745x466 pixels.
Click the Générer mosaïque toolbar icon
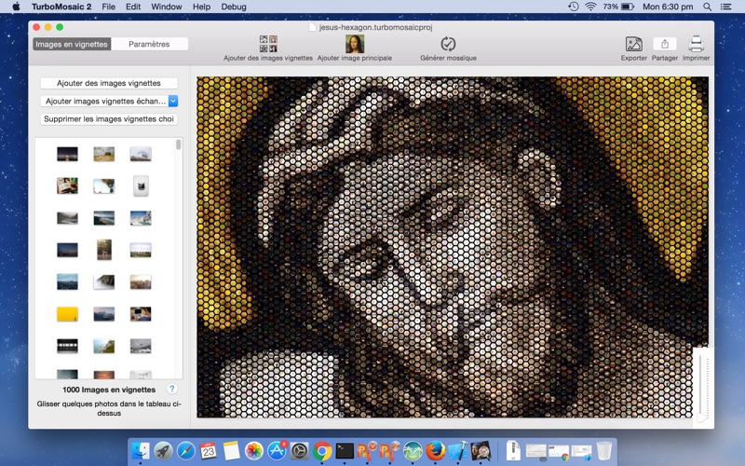pos(448,44)
